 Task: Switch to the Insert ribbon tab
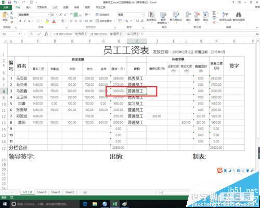pyautogui.click(x=29, y=7)
